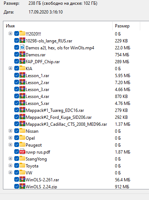The image size is (149, 200).
Task: Uncheck 10298-ols_lange_RUS.rar checkbox
Action: pyautogui.click(x=16, y=41)
